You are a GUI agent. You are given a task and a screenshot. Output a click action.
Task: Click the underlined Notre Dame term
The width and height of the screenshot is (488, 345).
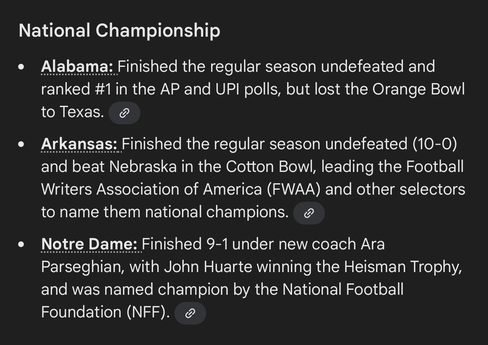pyautogui.click(x=90, y=245)
